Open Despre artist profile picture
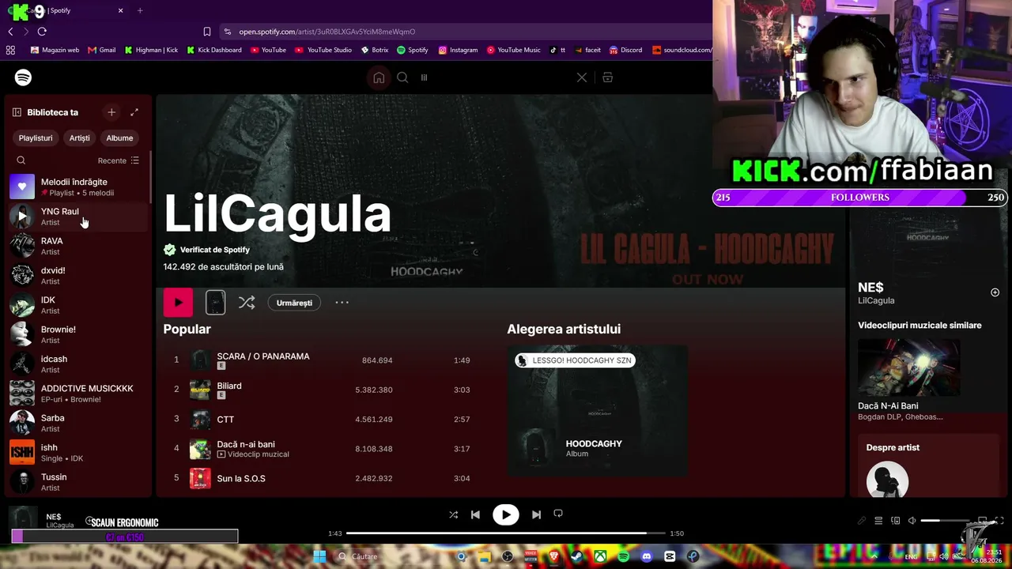This screenshot has height=569, width=1012. click(x=887, y=479)
